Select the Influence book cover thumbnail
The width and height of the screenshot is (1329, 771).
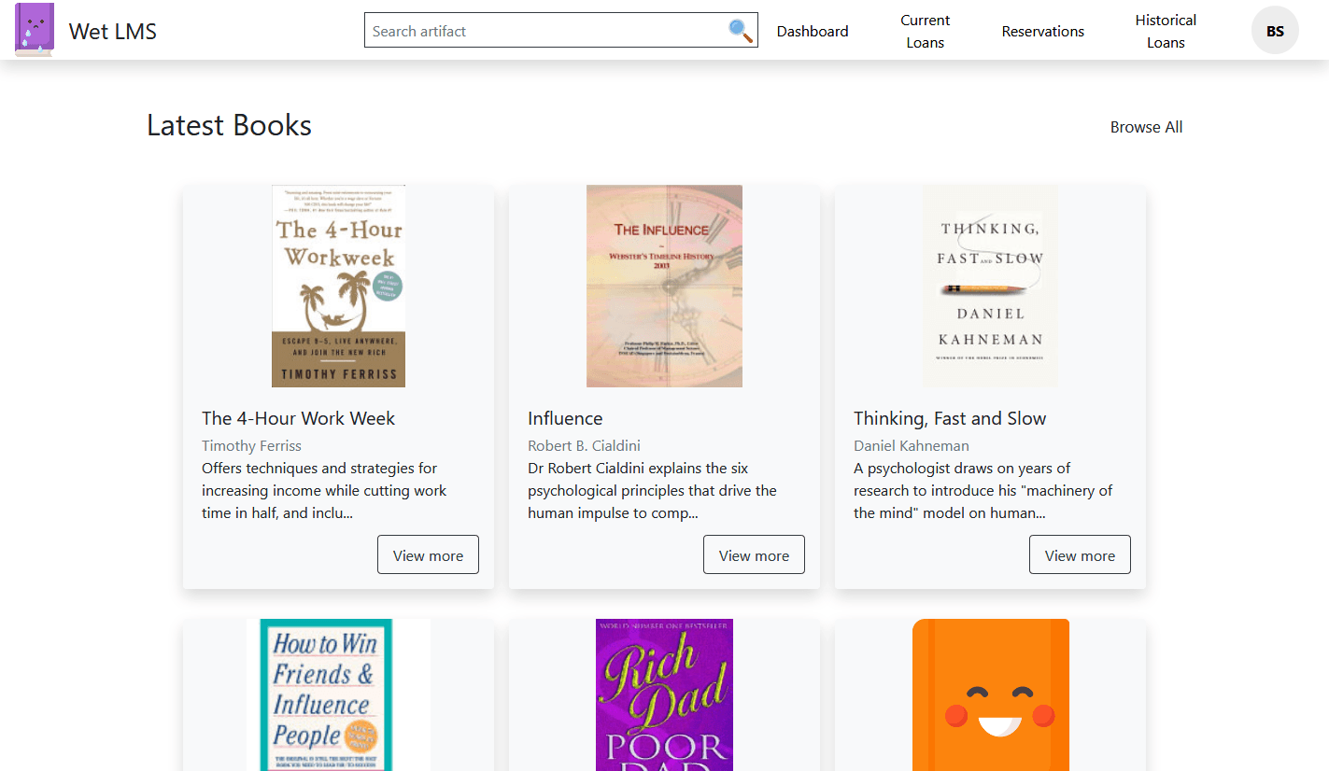pos(664,286)
